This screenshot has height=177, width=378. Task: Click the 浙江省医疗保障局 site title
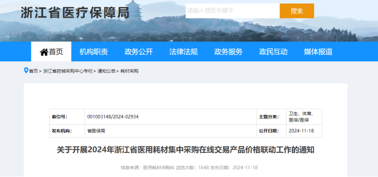(75, 12)
